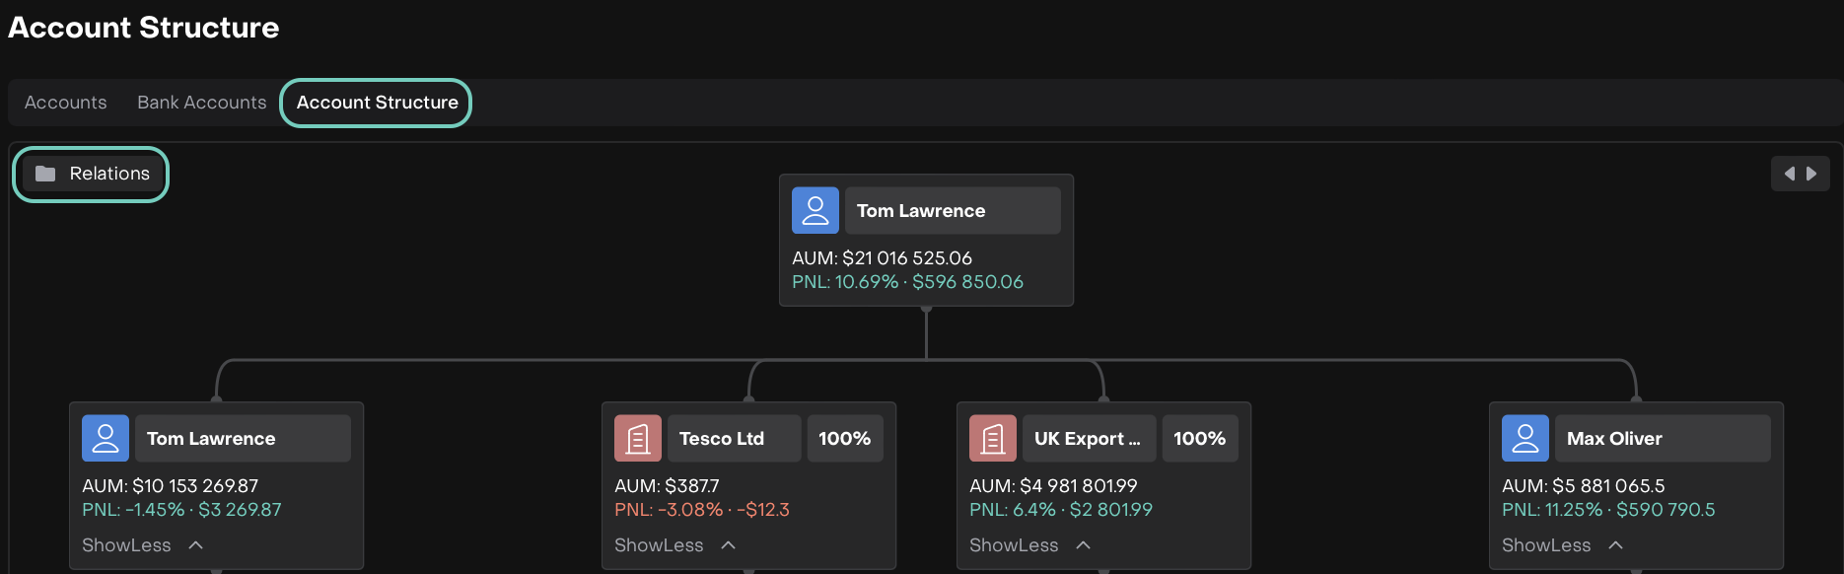Select the Account Structure tab
This screenshot has height=574, width=1844.
tap(377, 103)
